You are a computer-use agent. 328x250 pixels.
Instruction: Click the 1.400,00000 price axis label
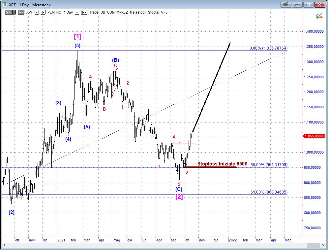pos(314,31)
